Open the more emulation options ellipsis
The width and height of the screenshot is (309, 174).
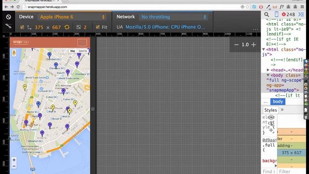coord(255,29)
